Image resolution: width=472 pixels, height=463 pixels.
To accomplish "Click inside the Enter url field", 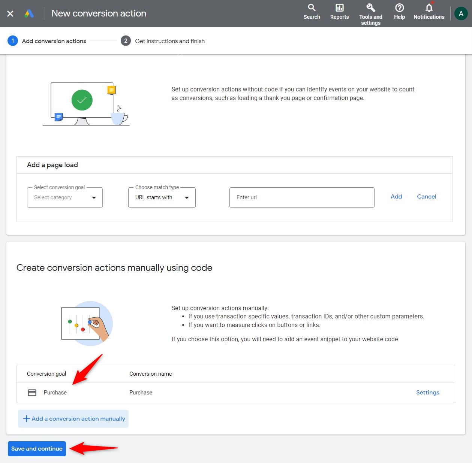I will click(x=302, y=197).
